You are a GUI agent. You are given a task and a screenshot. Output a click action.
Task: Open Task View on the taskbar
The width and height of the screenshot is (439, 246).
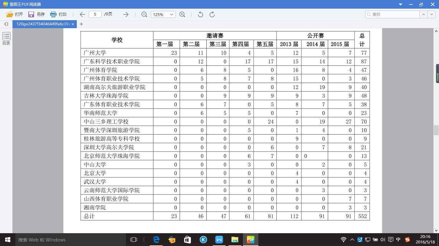point(134,240)
